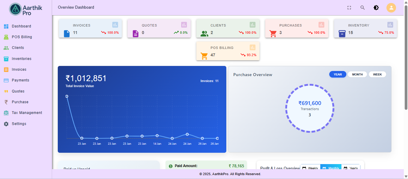
Task: Open the user profile avatar
Action: tap(391, 7)
